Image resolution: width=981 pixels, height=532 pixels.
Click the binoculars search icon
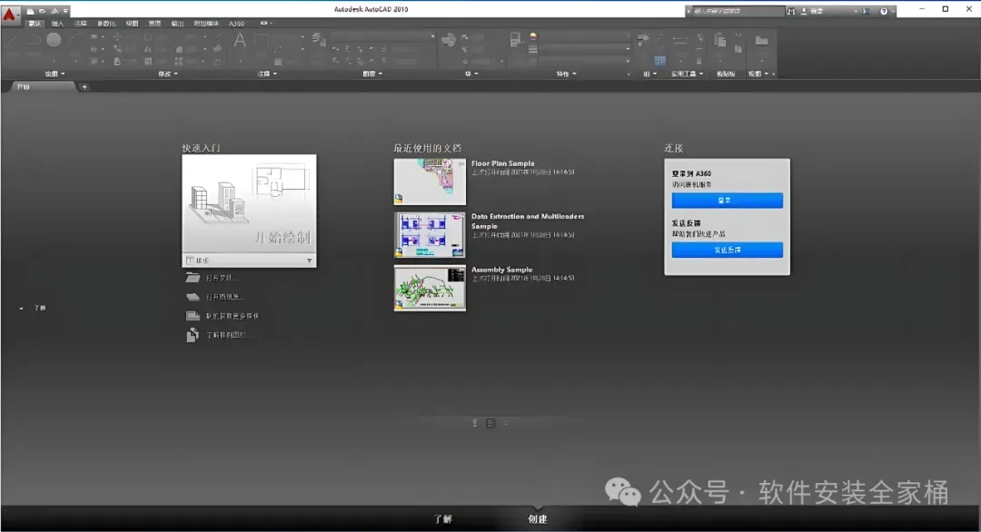[791, 11]
